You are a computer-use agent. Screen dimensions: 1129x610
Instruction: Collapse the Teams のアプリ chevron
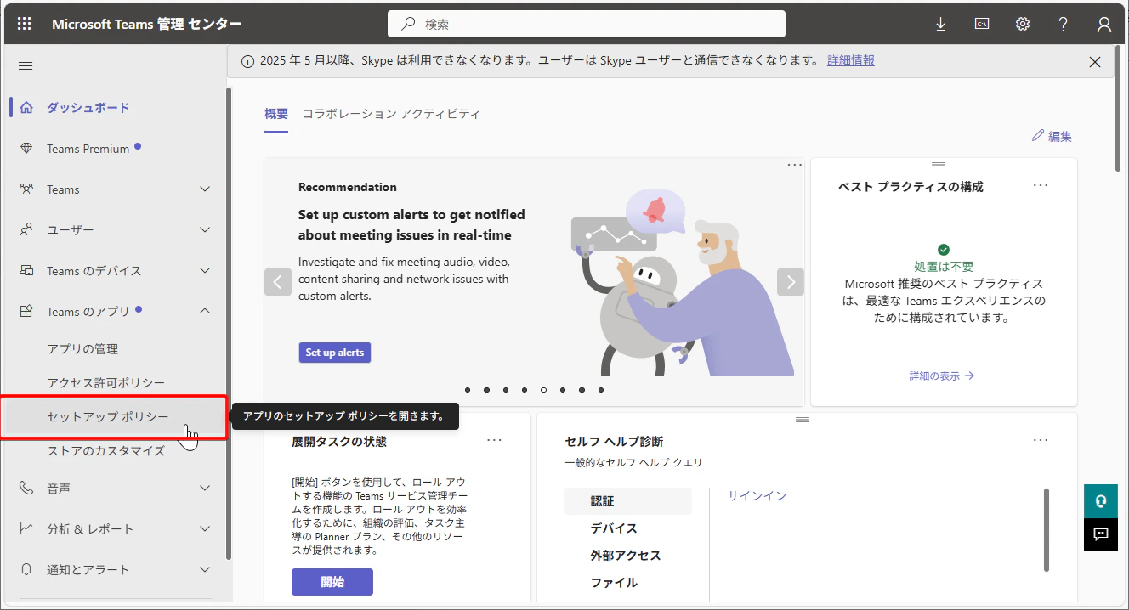pyautogui.click(x=205, y=311)
